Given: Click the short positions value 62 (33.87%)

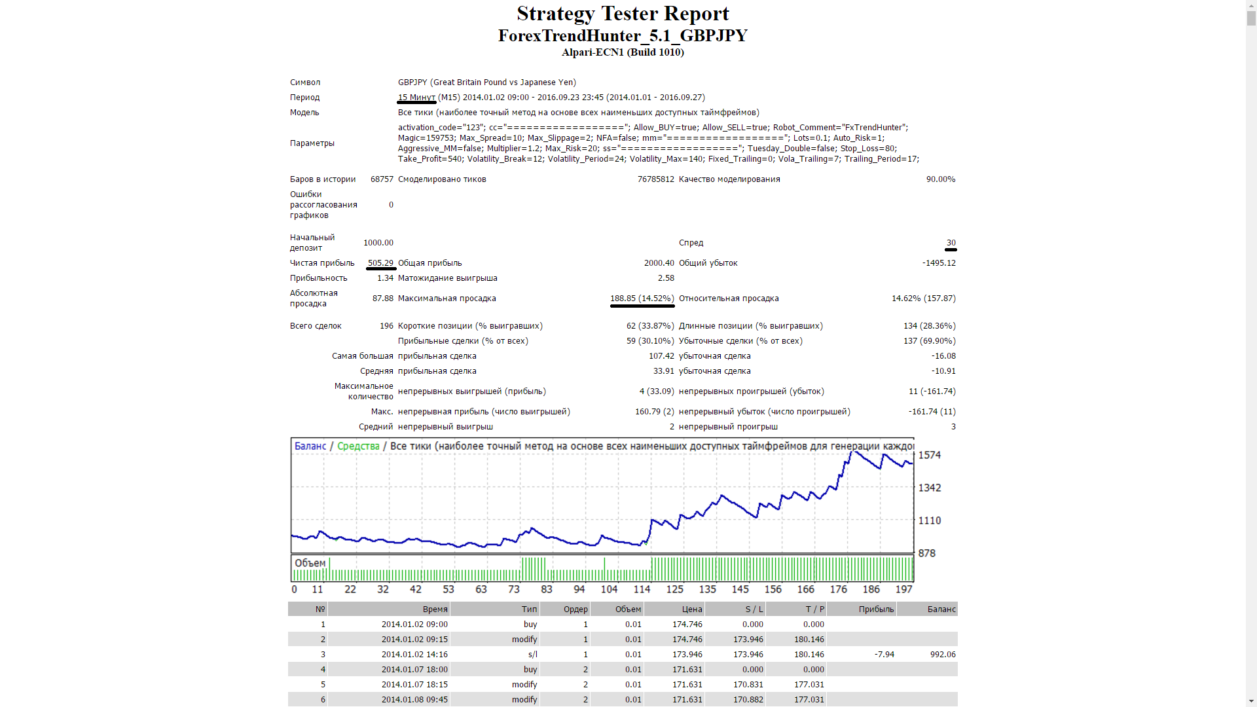Looking at the screenshot, I should click(650, 326).
